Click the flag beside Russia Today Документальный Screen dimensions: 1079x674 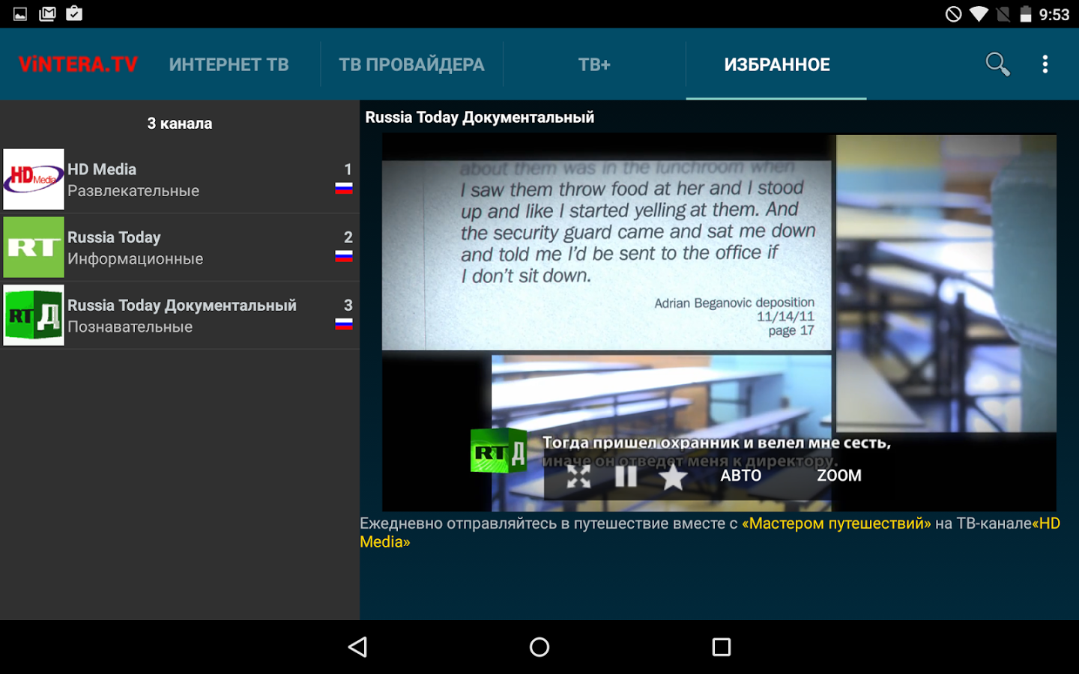(344, 324)
